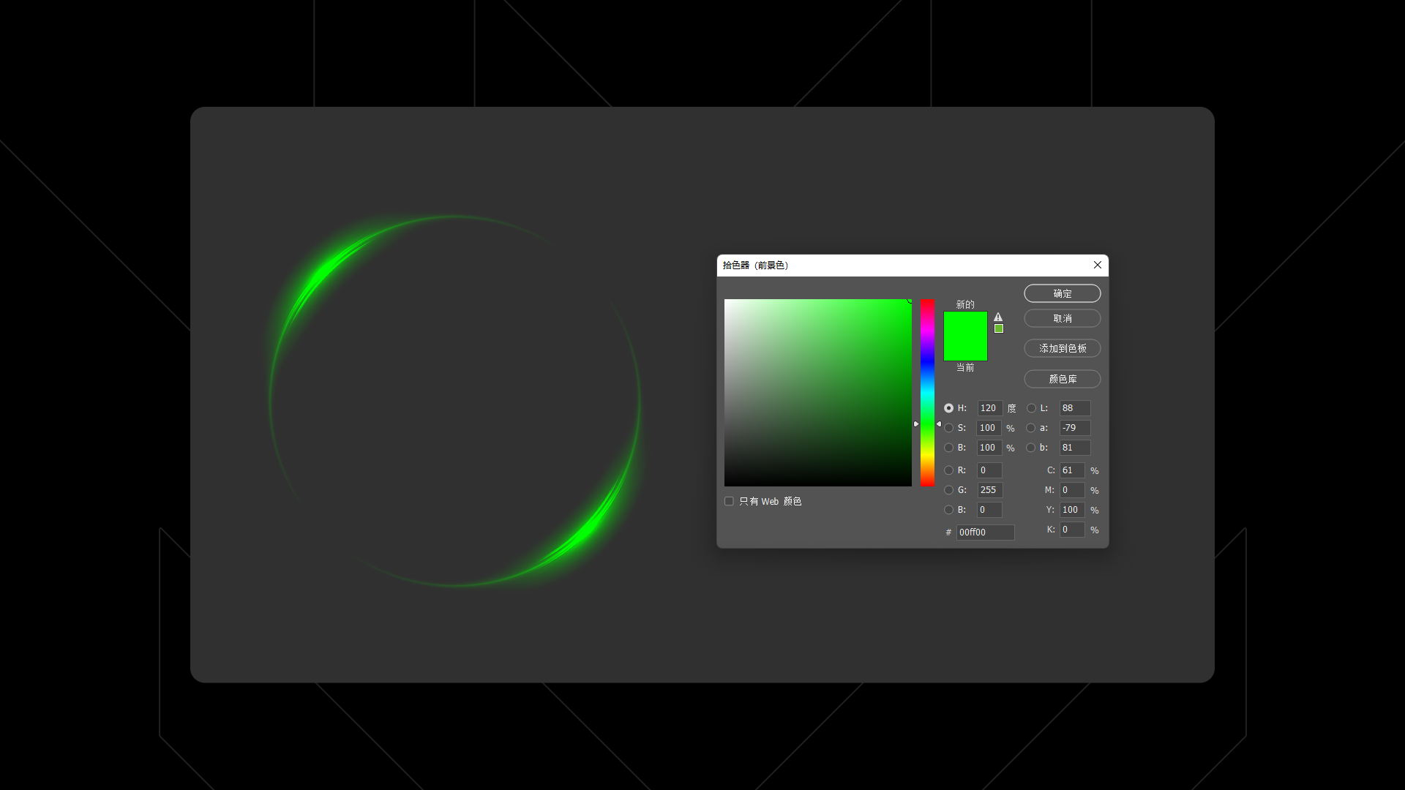Select the R red channel radio button
Screen dimensions: 1405x790
(948, 470)
